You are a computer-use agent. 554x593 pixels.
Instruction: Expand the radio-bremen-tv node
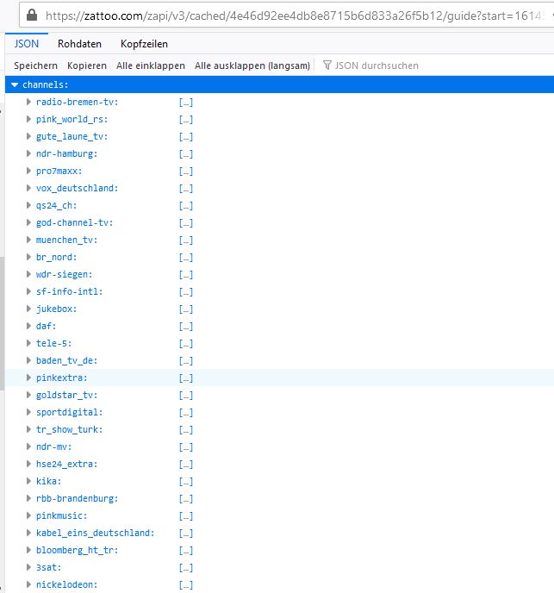[28, 102]
